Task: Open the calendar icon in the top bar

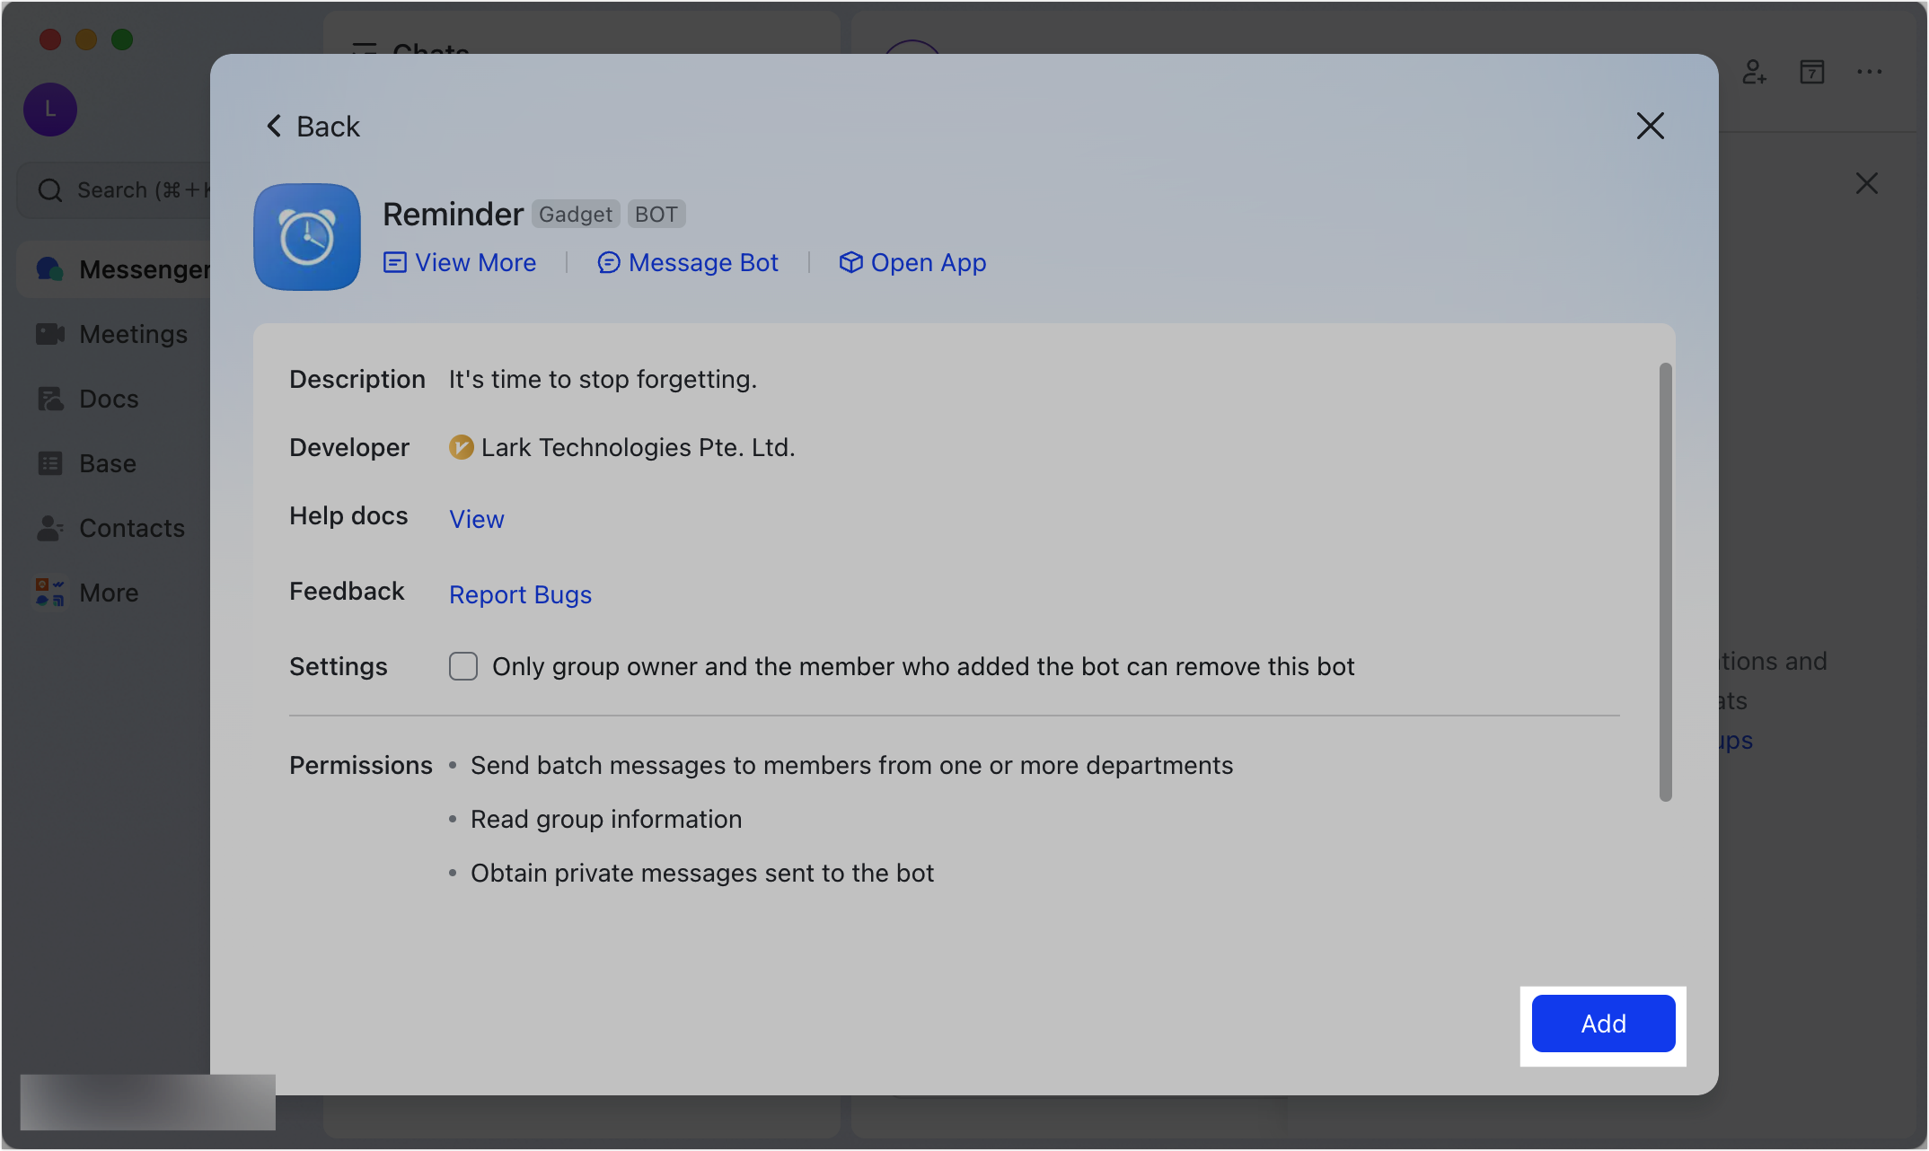Action: click(x=1812, y=72)
